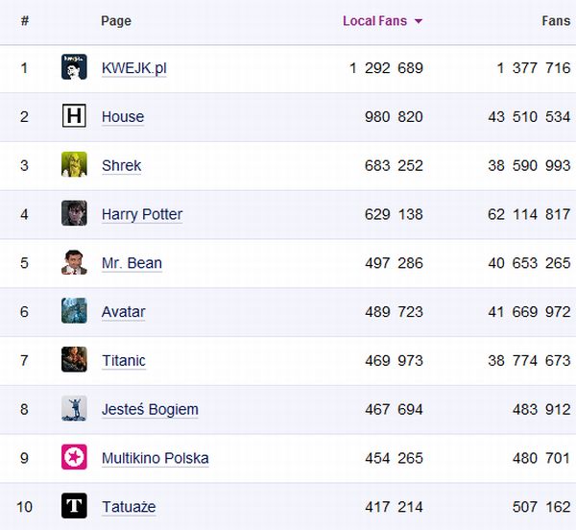Click the Multikino Polska star icon
Screen dimensions: 576x530
[74, 457]
